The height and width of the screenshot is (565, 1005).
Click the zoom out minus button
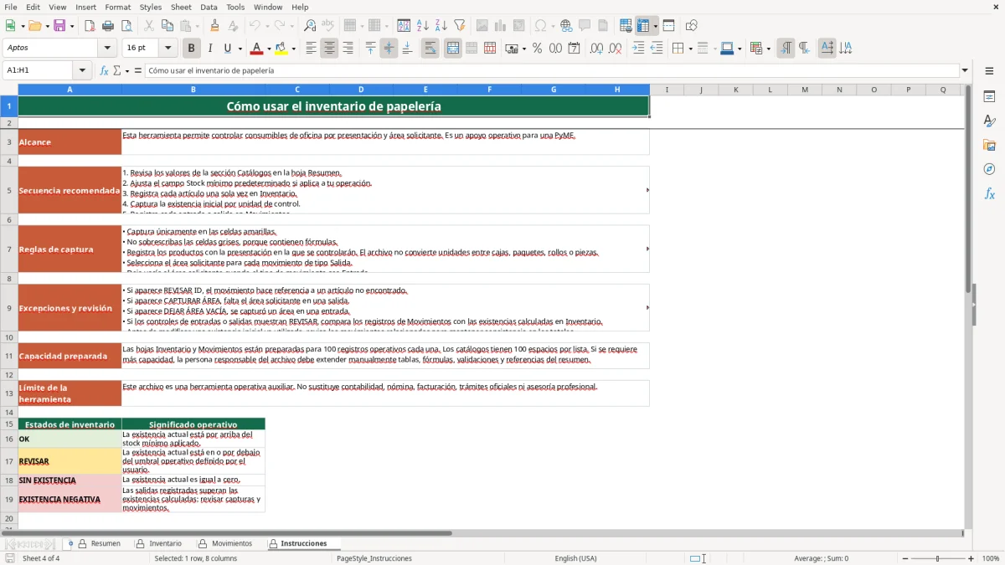[x=904, y=558]
